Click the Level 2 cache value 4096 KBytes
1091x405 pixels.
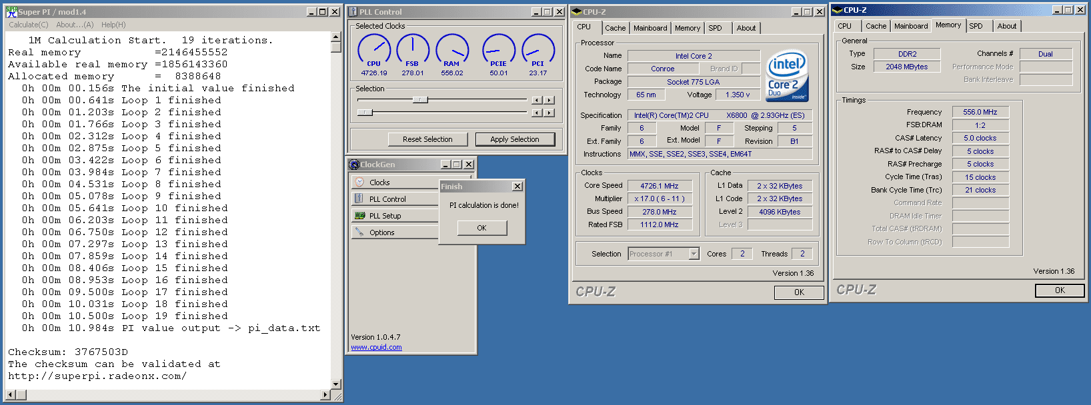780,212
